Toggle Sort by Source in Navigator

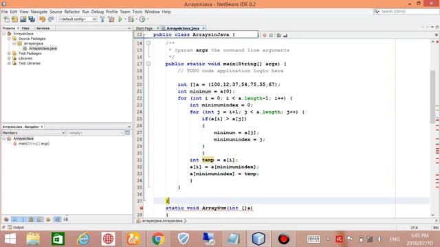pyautogui.click(x=66, y=220)
